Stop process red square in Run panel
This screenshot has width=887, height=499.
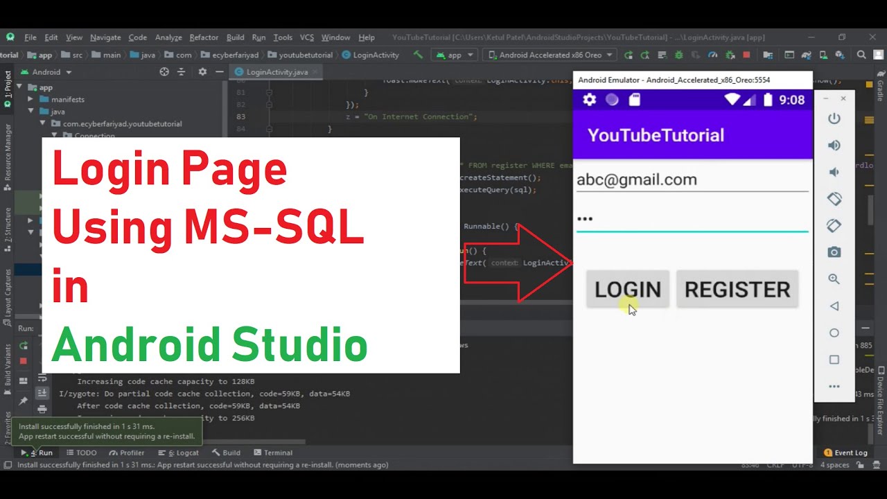tap(23, 361)
